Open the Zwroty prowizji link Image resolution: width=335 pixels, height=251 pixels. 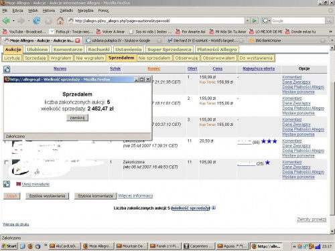pyautogui.click(x=312, y=220)
